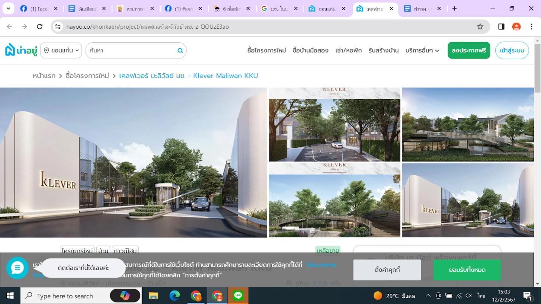Click the เหลือขาย status badge
541x304 pixels.
point(328,250)
